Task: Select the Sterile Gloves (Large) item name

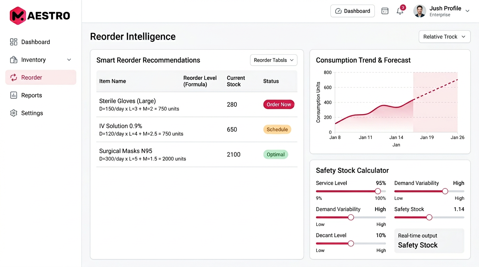Action: 127,101
